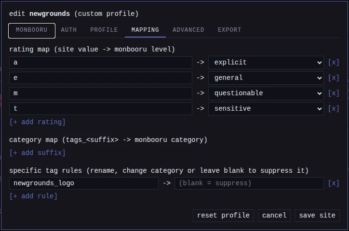Remove the 'm' rating row
349x231 pixels.
(x=334, y=93)
